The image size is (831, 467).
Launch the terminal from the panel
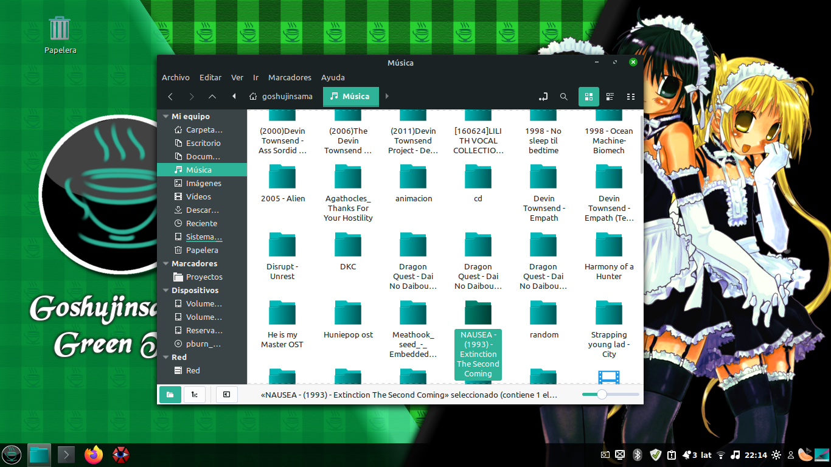(66, 454)
